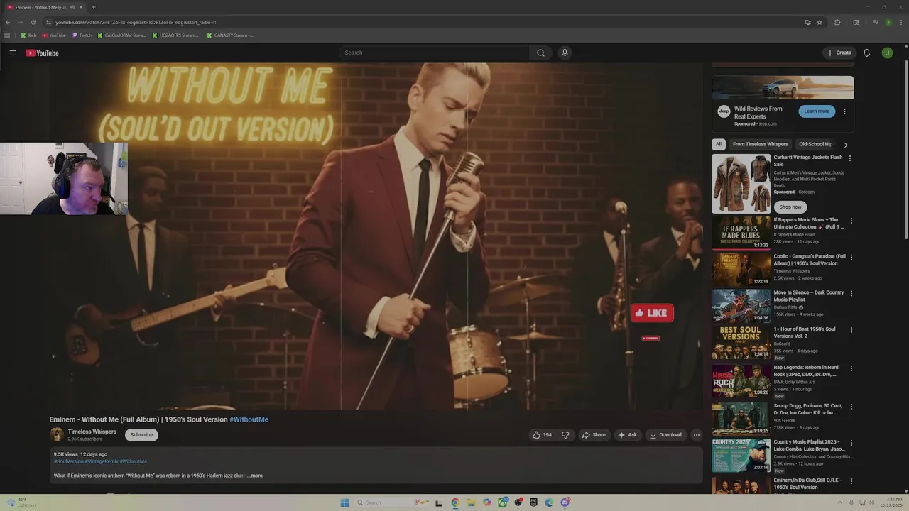Expand the description with ...more

[255, 476]
